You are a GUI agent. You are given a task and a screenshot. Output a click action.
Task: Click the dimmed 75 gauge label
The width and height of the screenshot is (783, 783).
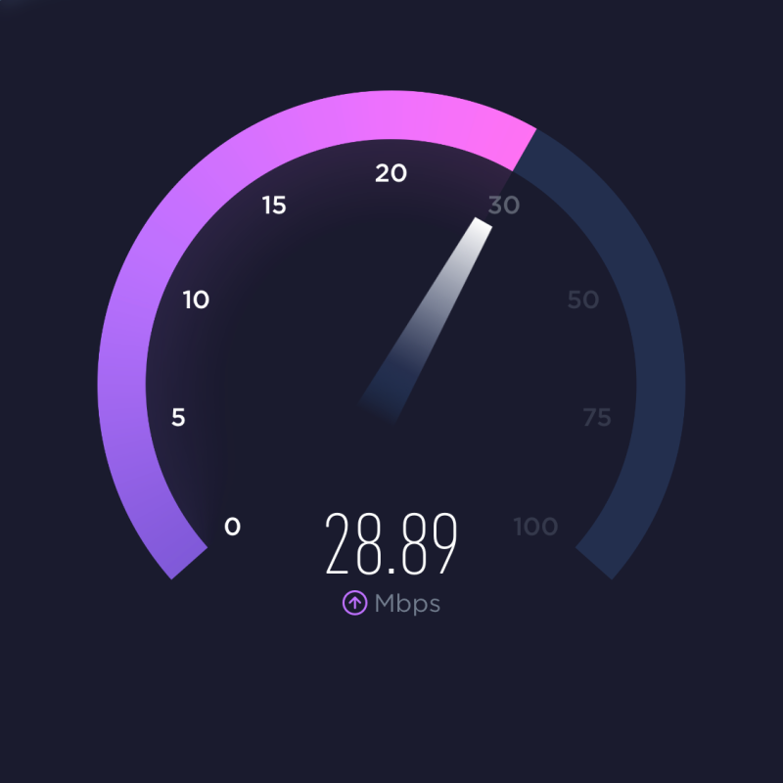click(597, 418)
